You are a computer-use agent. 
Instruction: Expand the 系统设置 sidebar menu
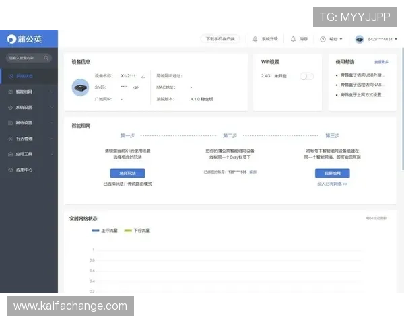click(x=27, y=107)
